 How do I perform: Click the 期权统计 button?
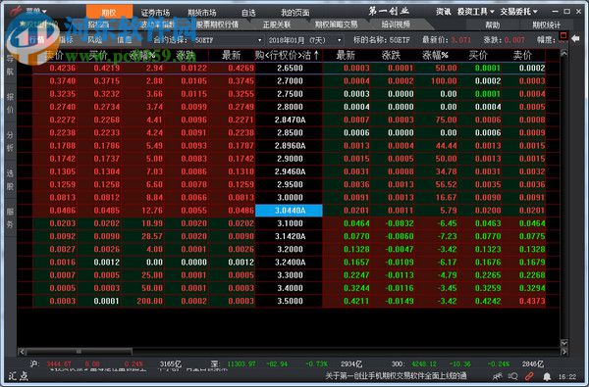pyautogui.click(x=546, y=25)
